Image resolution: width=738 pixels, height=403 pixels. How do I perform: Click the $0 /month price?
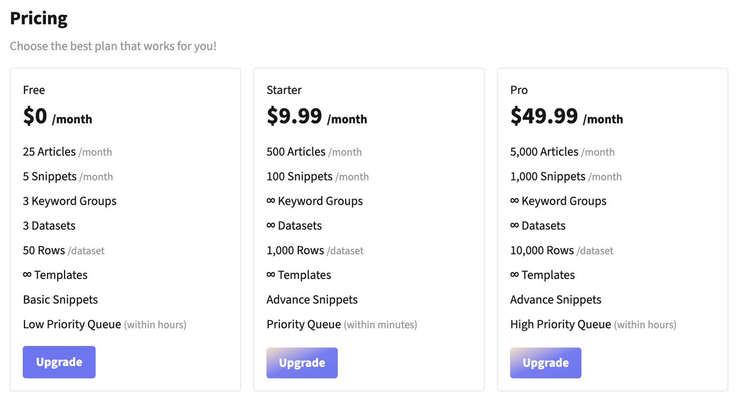pos(58,116)
